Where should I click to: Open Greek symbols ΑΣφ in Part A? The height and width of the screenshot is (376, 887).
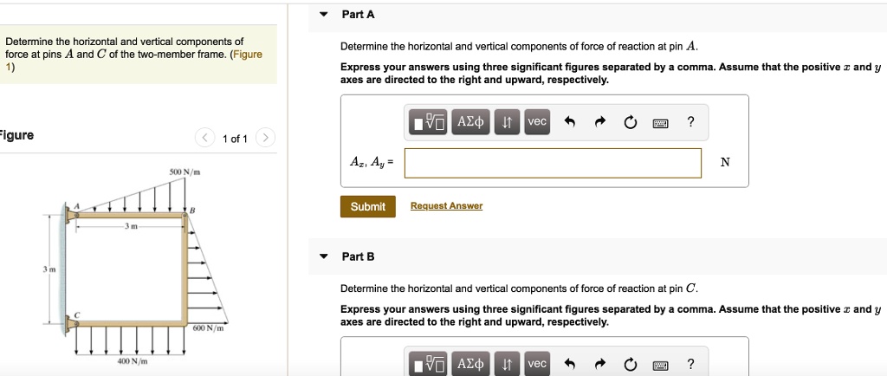tap(470, 121)
